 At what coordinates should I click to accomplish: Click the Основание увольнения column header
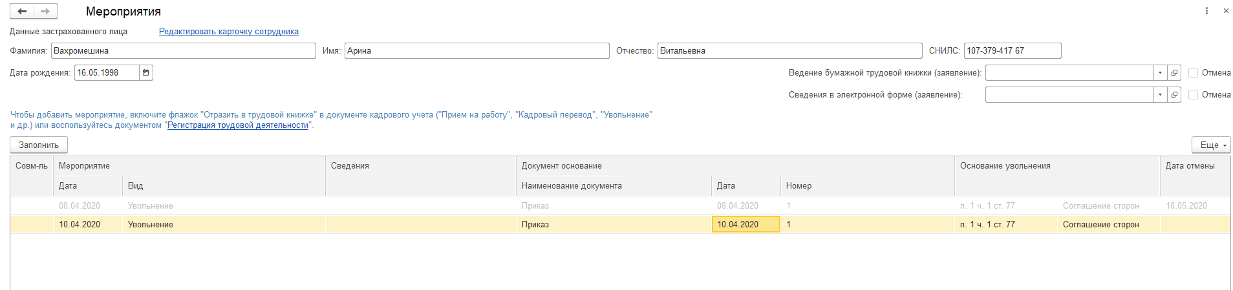click(1058, 176)
